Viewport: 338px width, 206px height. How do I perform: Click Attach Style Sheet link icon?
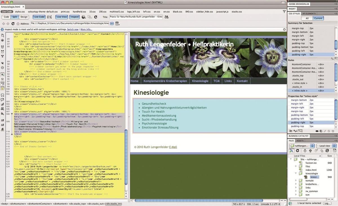317,131
